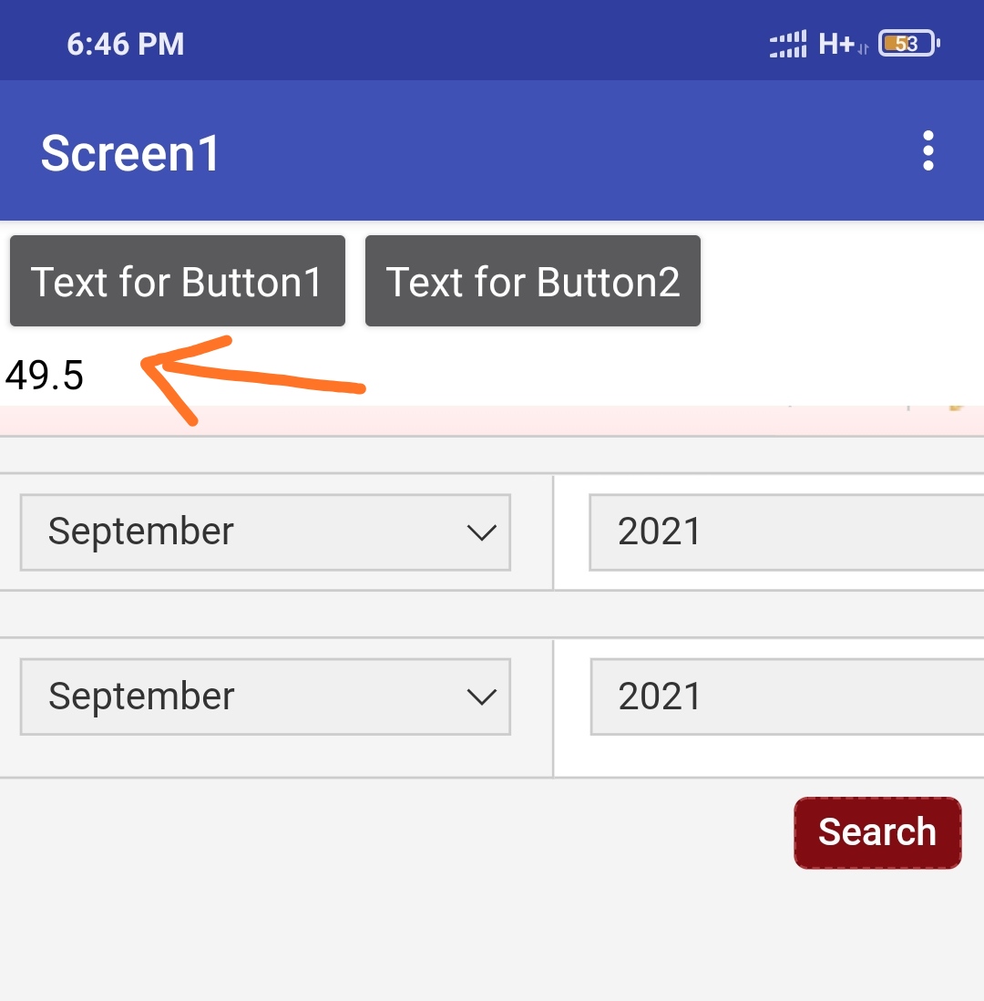Viewport: 984px width, 1001px height.
Task: Tap the battery level icon
Action: pyautogui.click(x=907, y=44)
